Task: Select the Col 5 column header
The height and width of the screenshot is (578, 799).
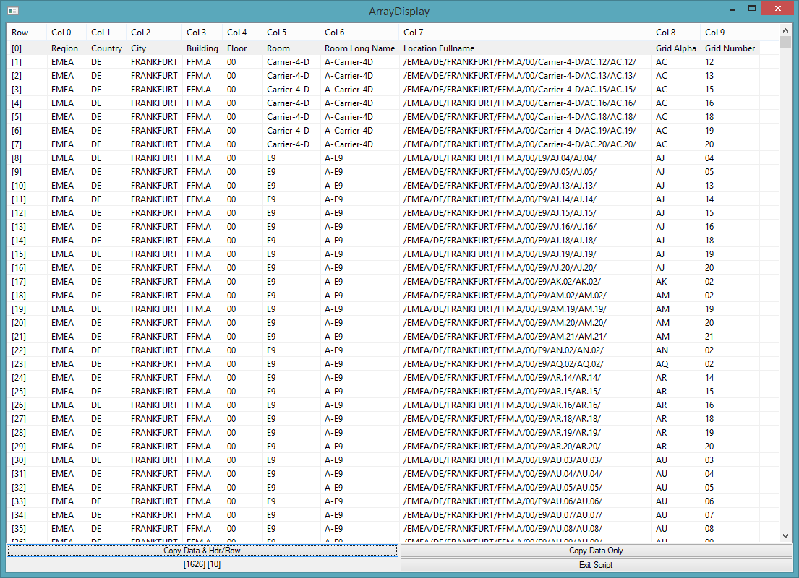Action: 277,33
